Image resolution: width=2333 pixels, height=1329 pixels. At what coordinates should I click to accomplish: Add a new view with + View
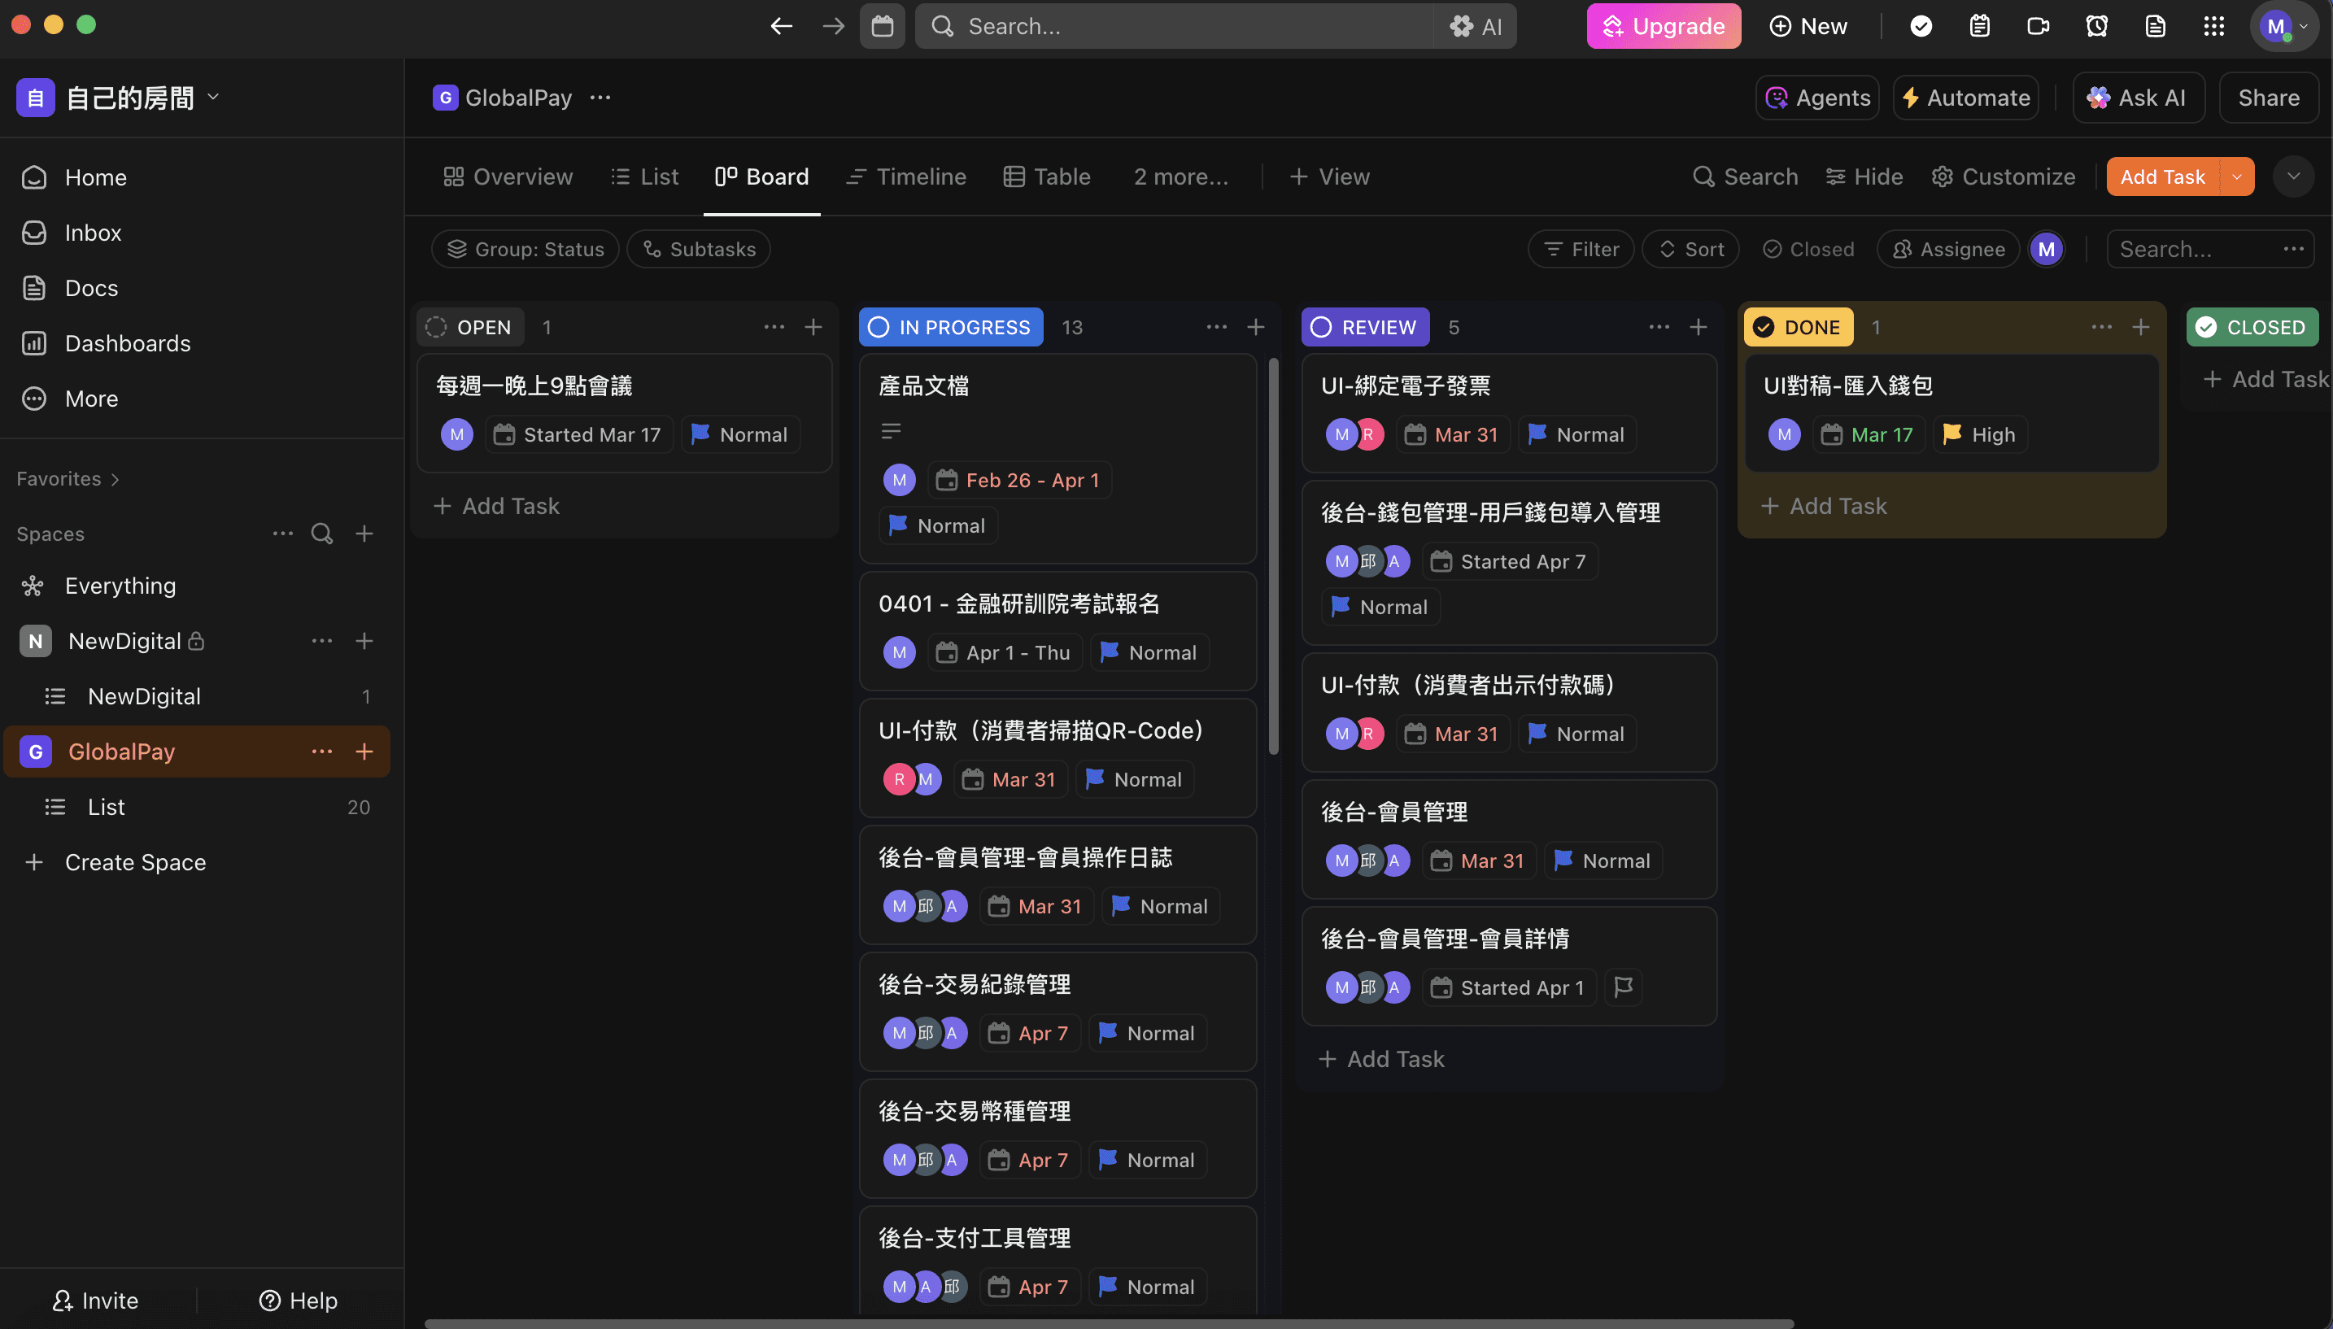click(1329, 177)
